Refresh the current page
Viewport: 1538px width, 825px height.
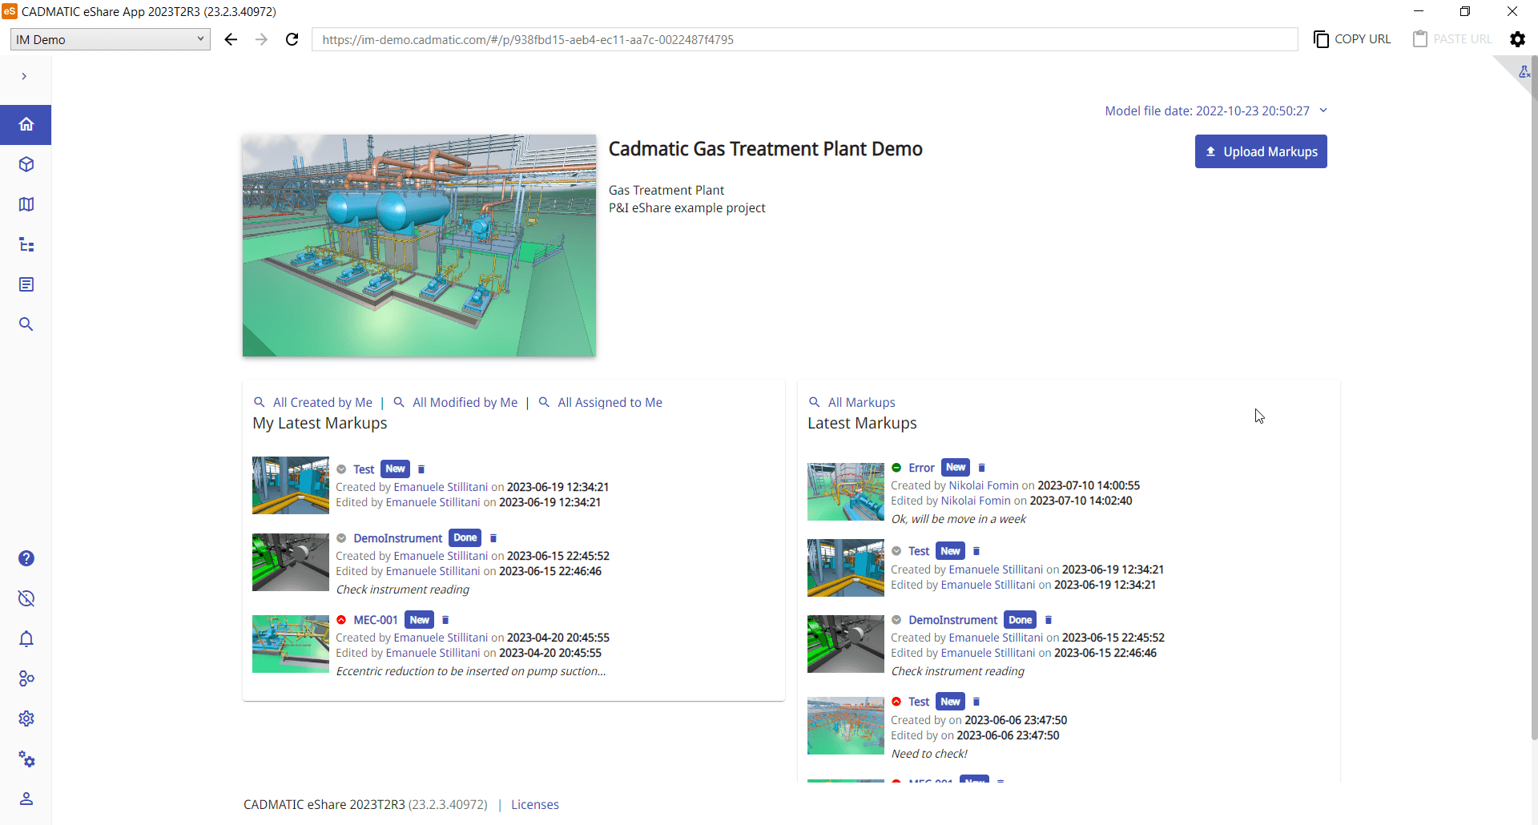[x=292, y=38]
